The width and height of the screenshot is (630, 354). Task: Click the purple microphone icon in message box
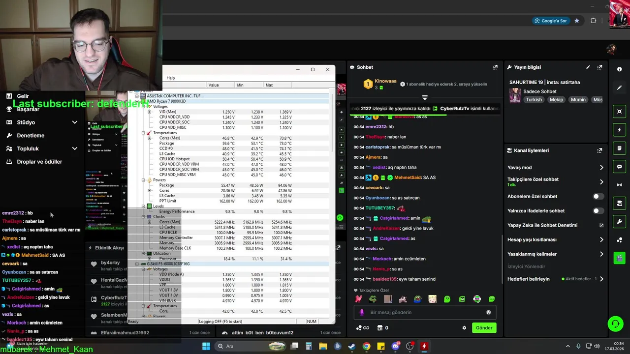(x=362, y=312)
